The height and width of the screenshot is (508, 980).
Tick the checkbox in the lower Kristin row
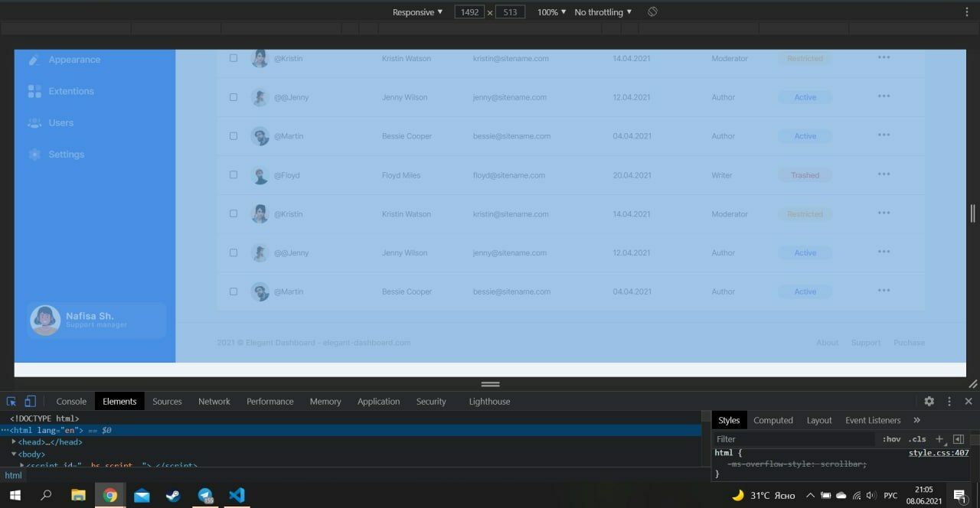coord(234,213)
